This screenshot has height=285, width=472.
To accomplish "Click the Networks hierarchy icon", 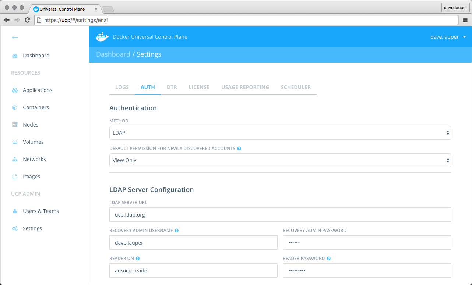I will pyautogui.click(x=15, y=160).
